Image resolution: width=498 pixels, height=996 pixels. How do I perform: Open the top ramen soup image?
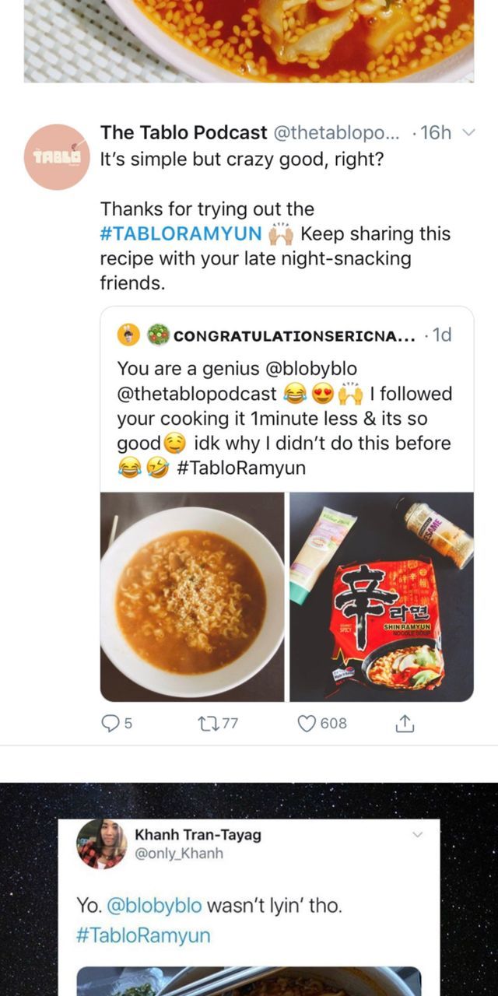pyautogui.click(x=249, y=39)
